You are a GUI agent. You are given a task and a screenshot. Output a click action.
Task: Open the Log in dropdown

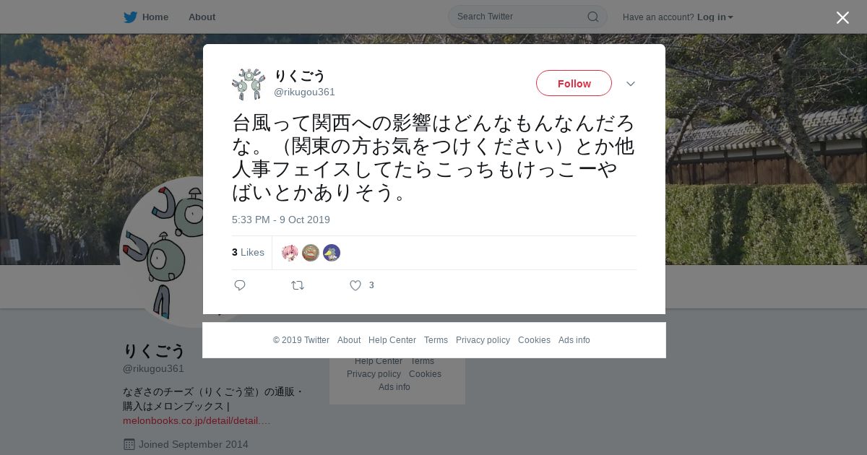click(715, 17)
